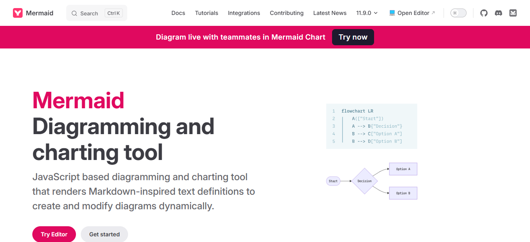Click the "Diagramming and charting tool" heading
This screenshot has height=242, width=530.
click(x=123, y=139)
